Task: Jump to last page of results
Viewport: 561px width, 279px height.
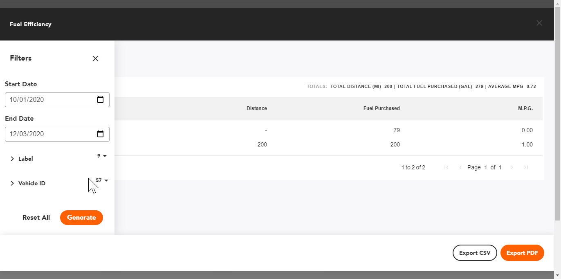Action: (x=526, y=167)
